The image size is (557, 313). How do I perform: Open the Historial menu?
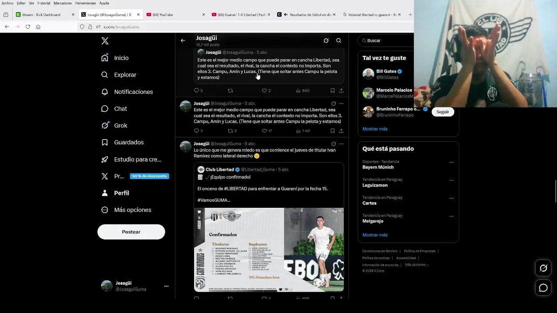44,3
